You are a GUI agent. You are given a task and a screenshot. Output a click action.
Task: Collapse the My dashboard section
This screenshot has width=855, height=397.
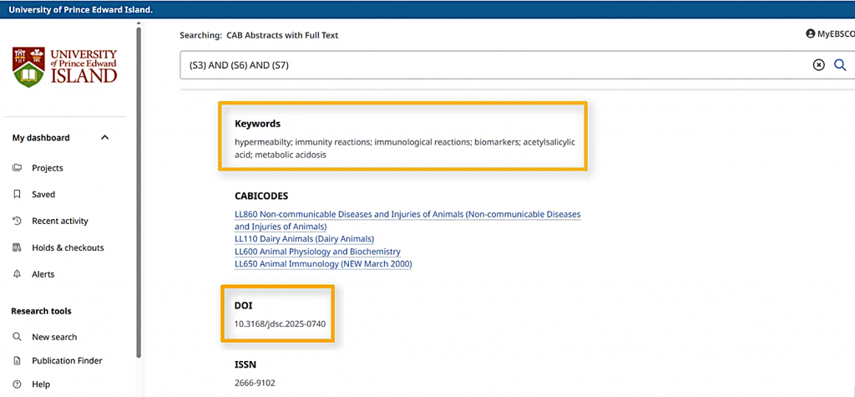104,138
